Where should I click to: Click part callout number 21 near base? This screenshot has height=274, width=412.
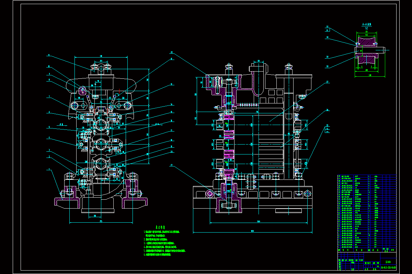coord(171,165)
